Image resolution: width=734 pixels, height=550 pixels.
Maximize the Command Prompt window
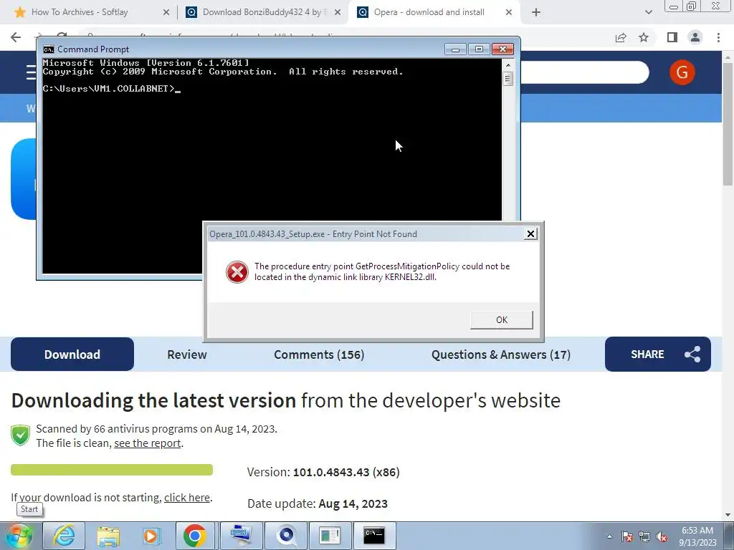tap(479, 49)
